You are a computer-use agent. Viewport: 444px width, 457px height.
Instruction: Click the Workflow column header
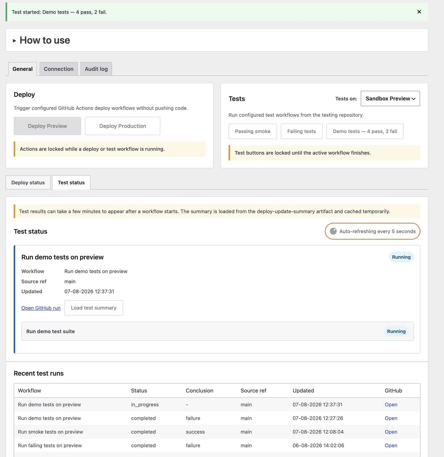(x=29, y=390)
